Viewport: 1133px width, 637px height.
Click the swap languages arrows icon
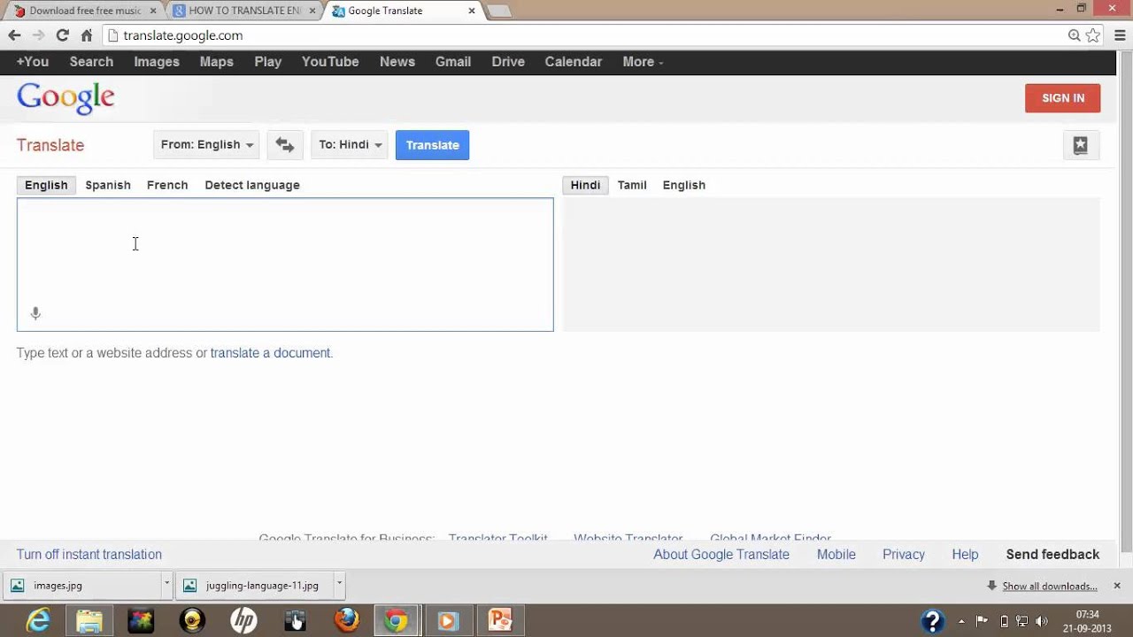[284, 145]
